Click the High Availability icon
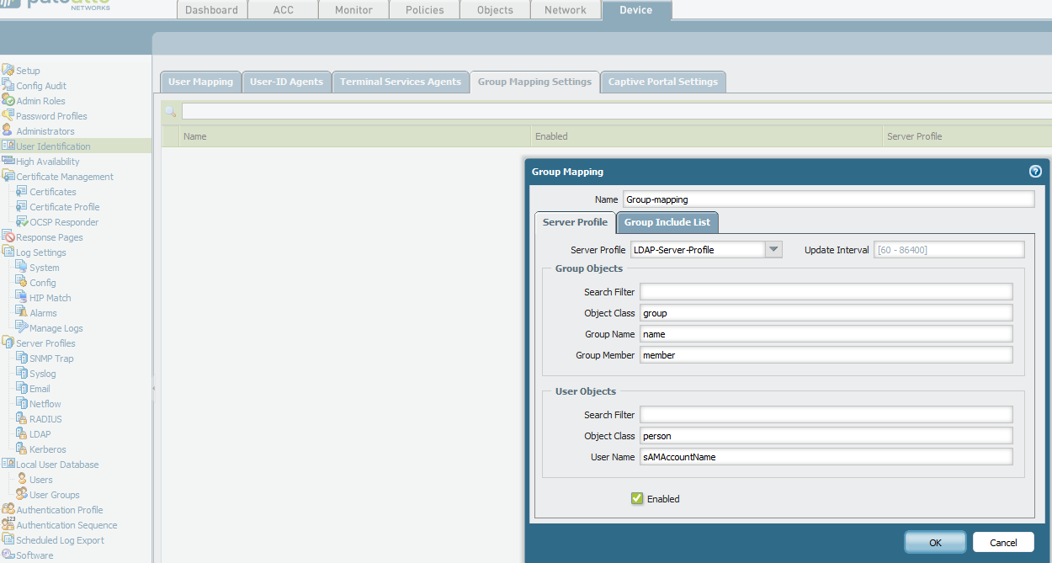The width and height of the screenshot is (1052, 563). [8, 161]
